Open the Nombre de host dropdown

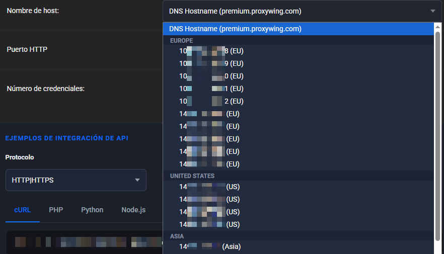[302, 11]
